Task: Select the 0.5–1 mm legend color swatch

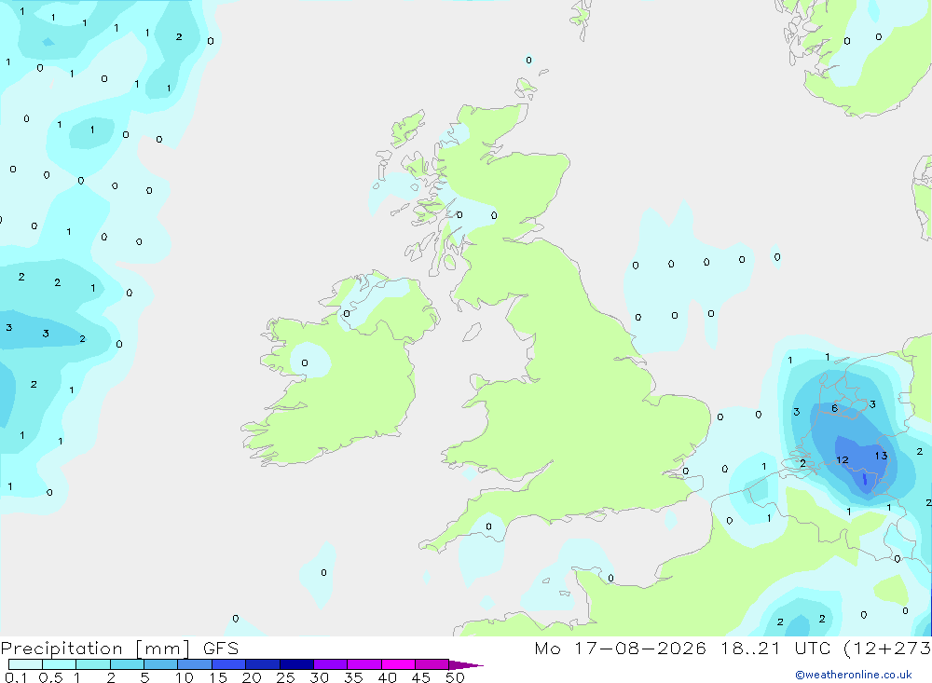Action: (60, 664)
